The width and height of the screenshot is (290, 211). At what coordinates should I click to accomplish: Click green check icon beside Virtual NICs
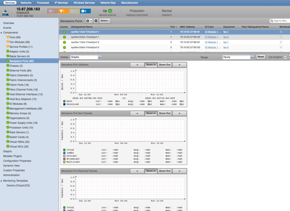8,146
